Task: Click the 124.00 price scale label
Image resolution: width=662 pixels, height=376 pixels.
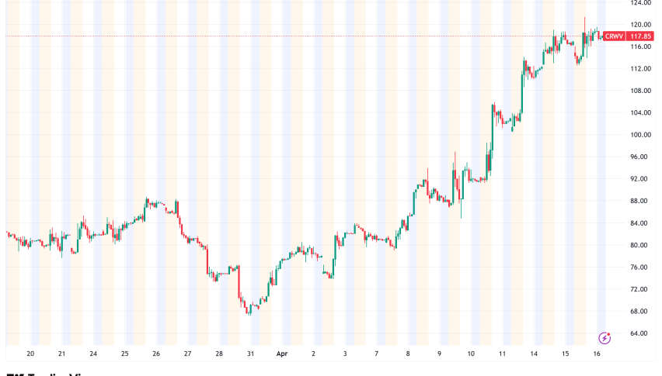Action: tap(641, 2)
